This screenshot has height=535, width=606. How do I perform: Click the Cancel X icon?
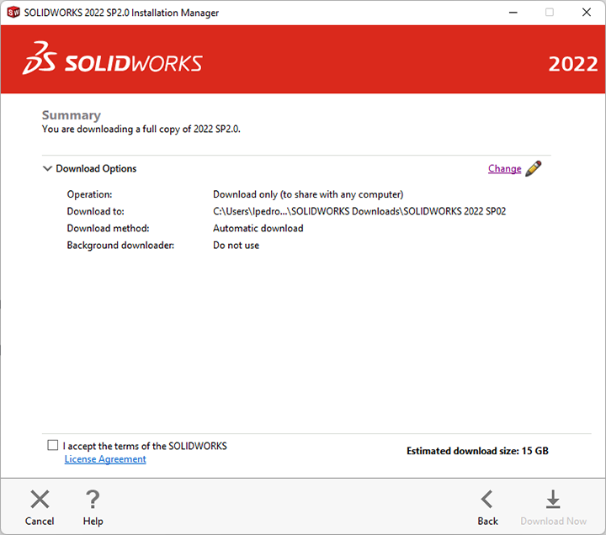tap(40, 499)
